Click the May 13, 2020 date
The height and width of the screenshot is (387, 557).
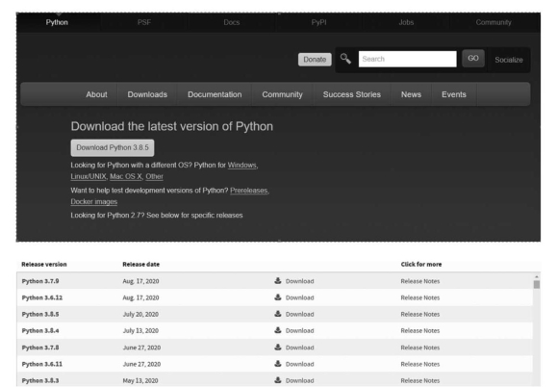[140, 380]
